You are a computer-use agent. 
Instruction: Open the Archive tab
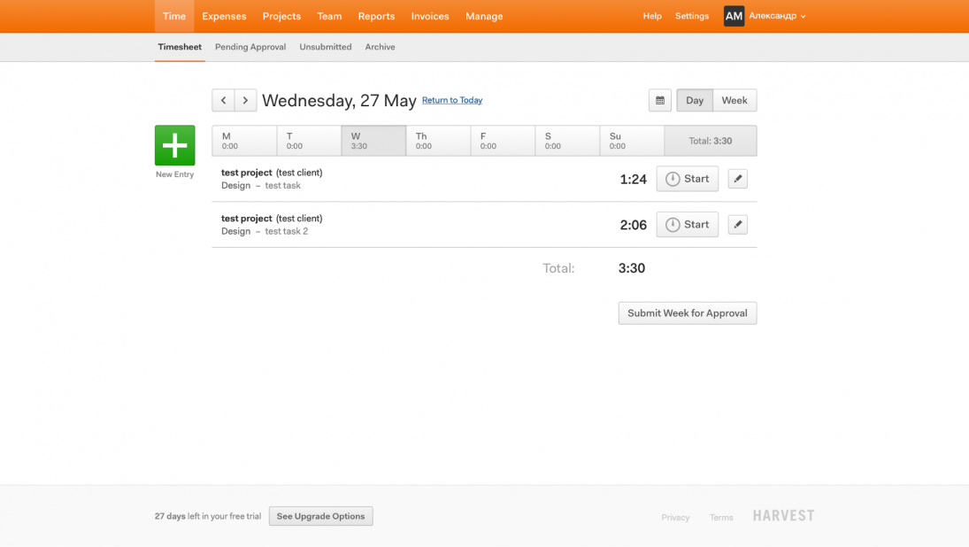click(x=380, y=47)
